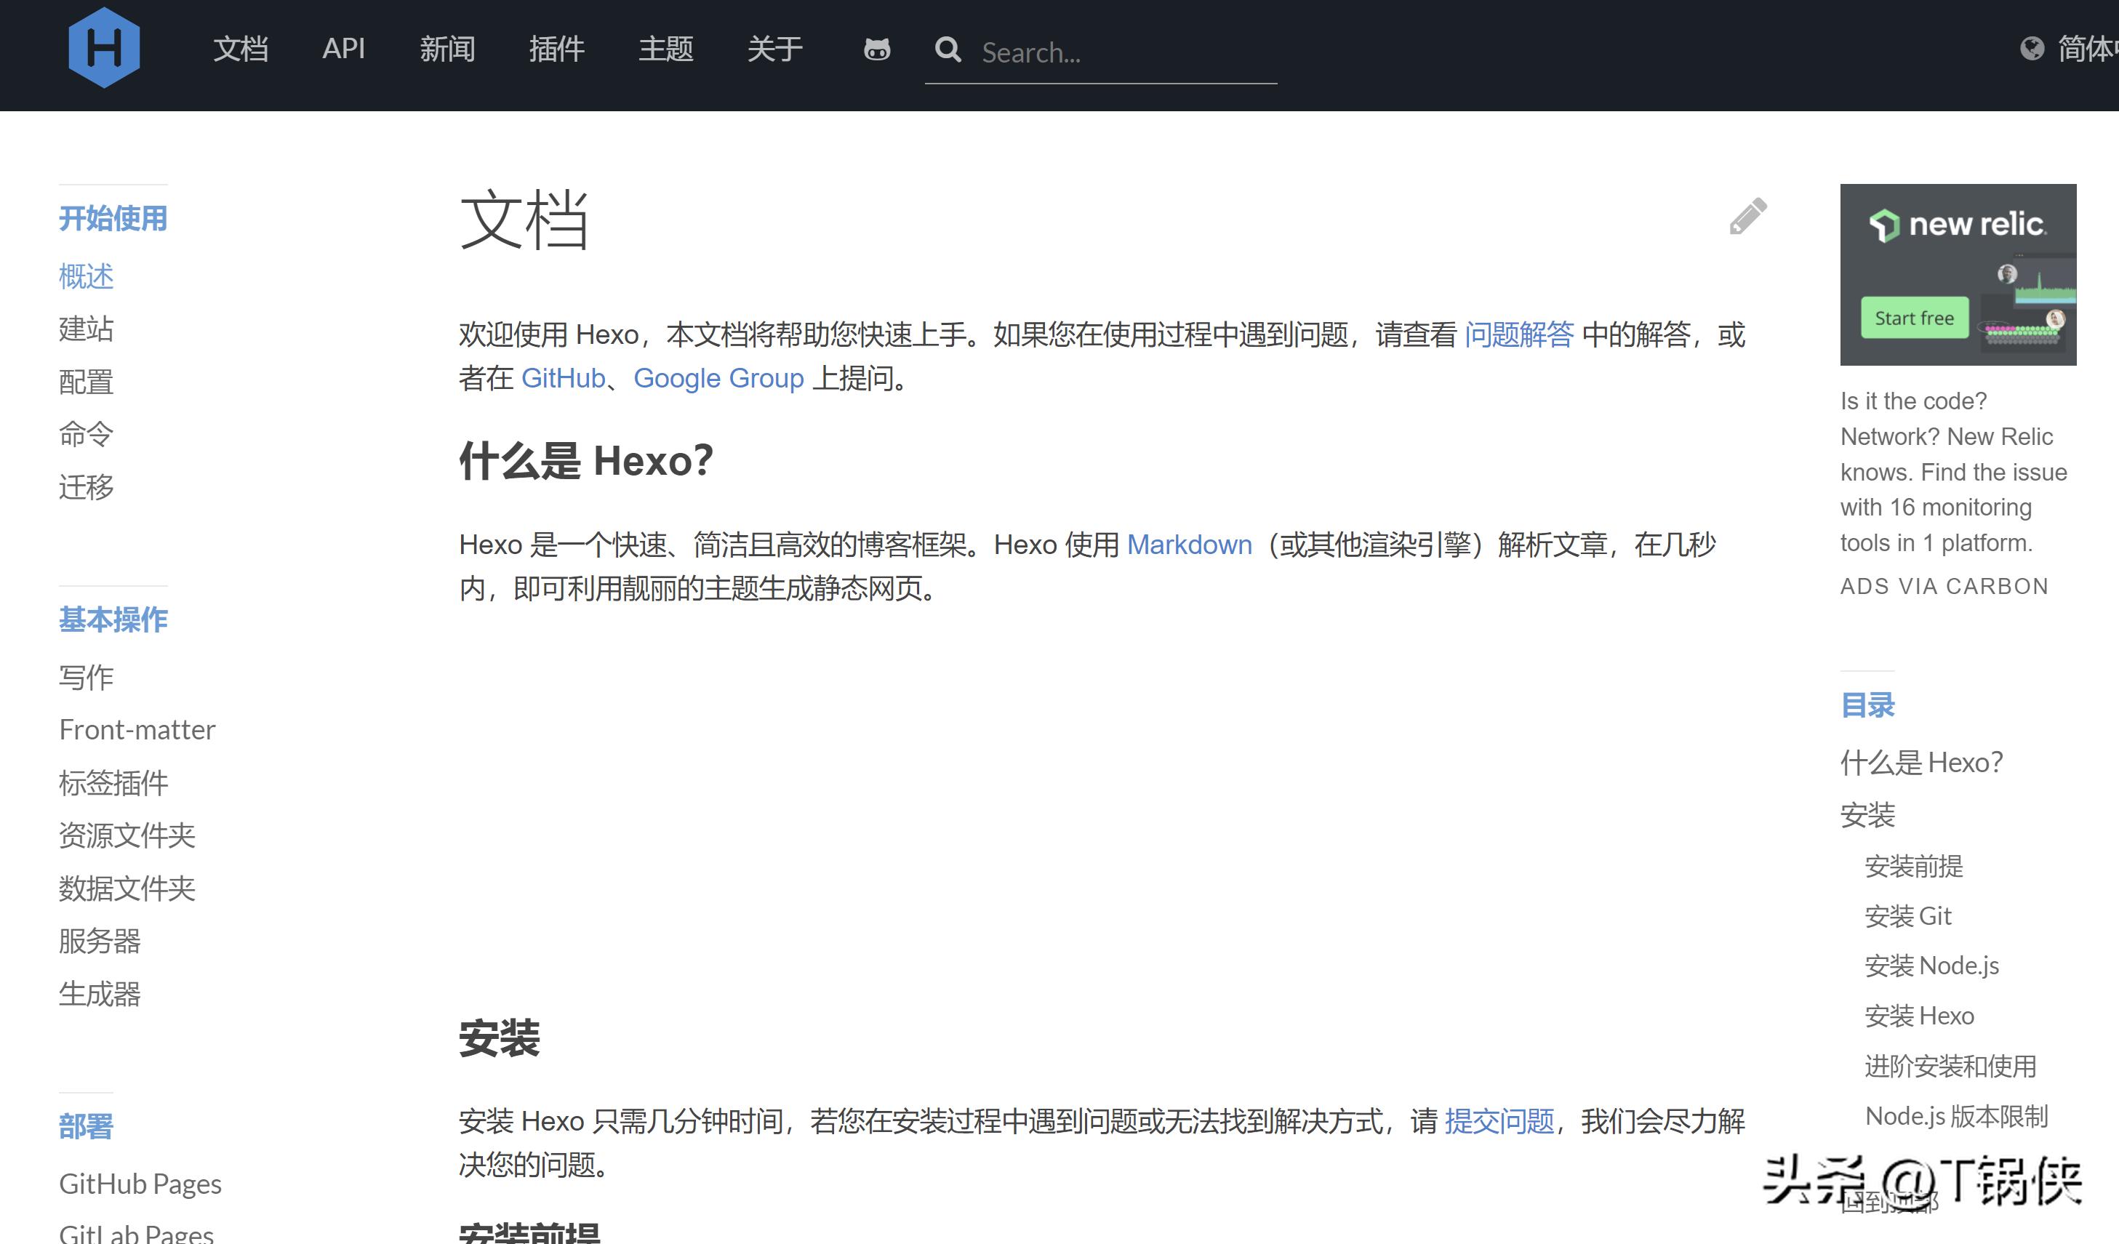
Task: Follow the Markdown link
Action: click(1189, 545)
